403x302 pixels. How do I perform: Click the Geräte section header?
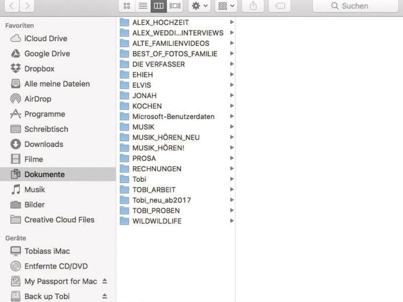(x=16, y=238)
